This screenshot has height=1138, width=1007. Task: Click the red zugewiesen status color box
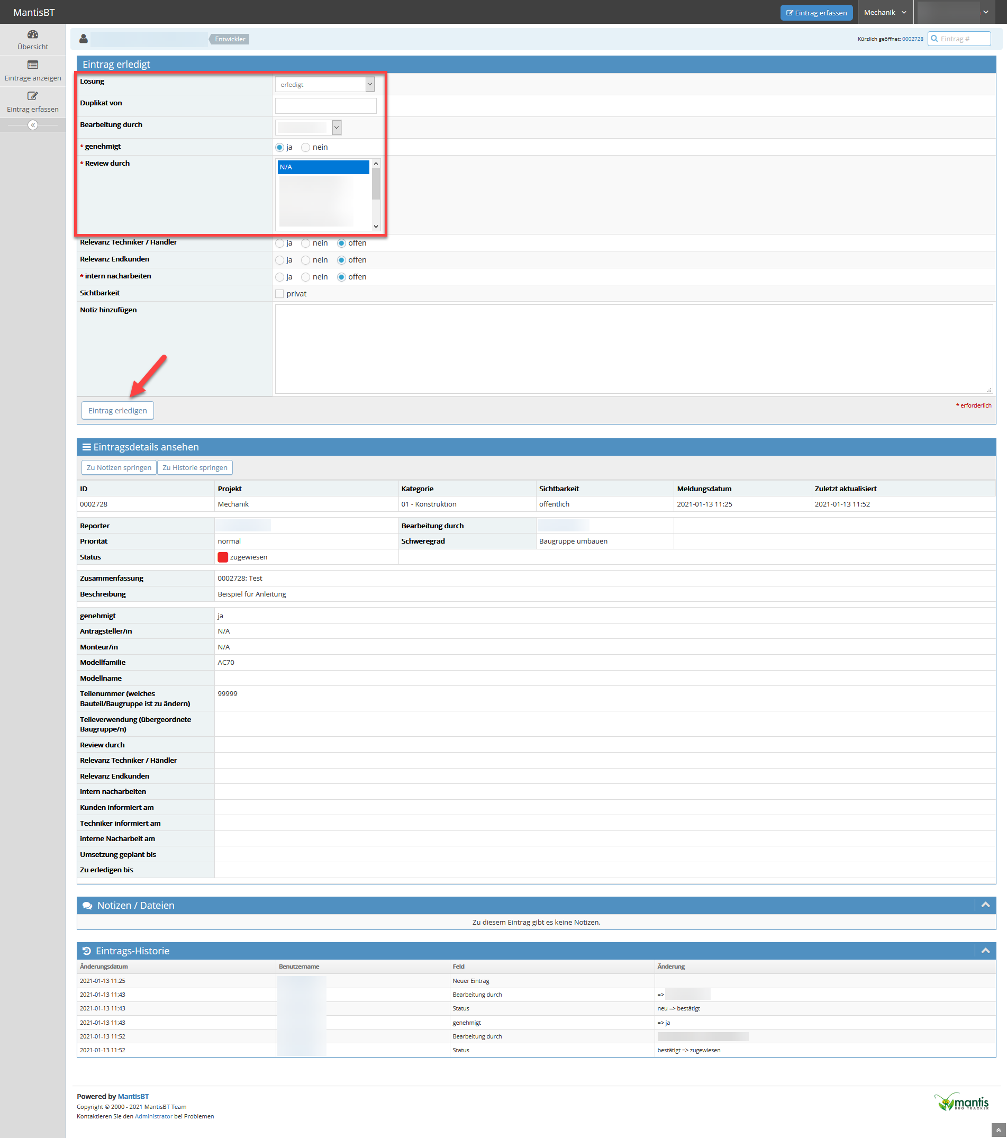click(x=223, y=557)
